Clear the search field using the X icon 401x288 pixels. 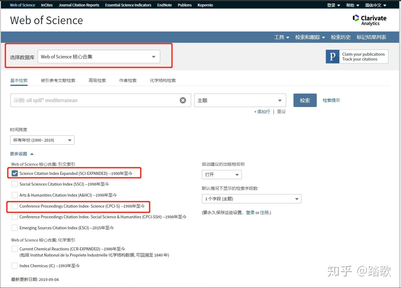183,100
